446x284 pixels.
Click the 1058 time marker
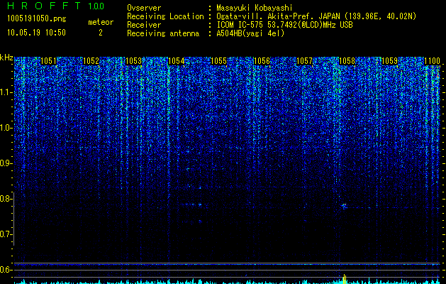tap(347, 61)
